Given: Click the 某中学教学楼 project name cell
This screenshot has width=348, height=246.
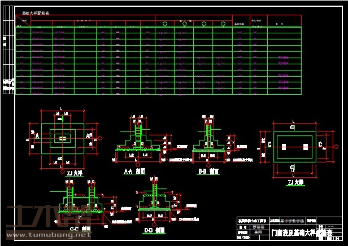Looking at the screenshot, I should tap(292, 221).
